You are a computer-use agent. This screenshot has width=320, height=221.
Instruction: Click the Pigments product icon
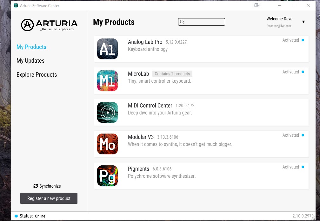(107, 176)
